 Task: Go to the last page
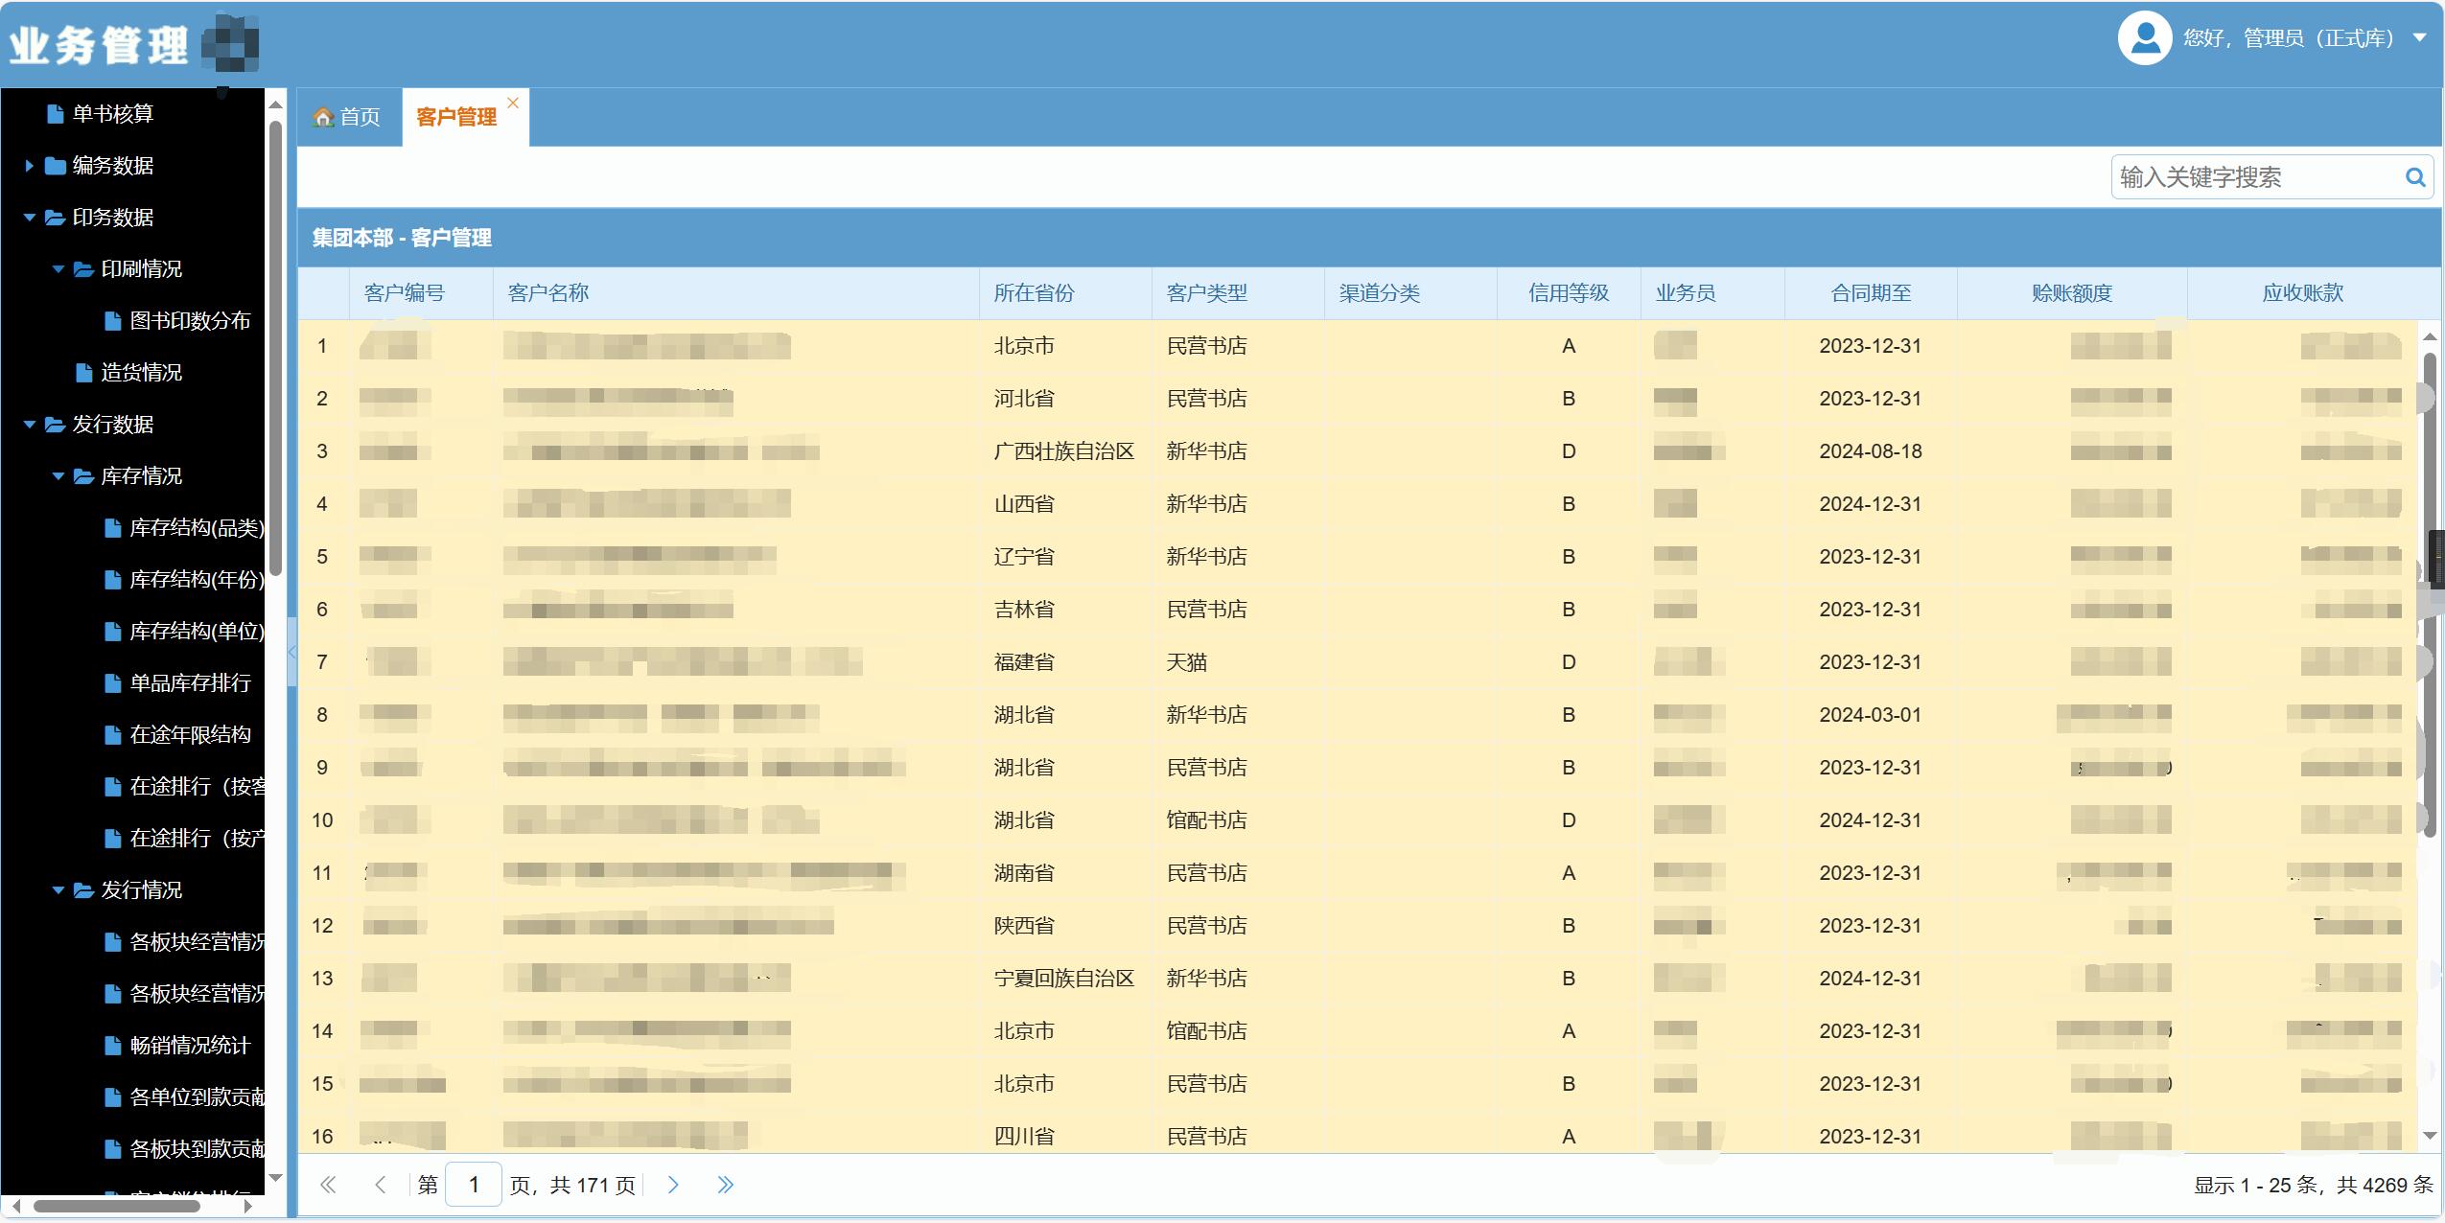[725, 1185]
